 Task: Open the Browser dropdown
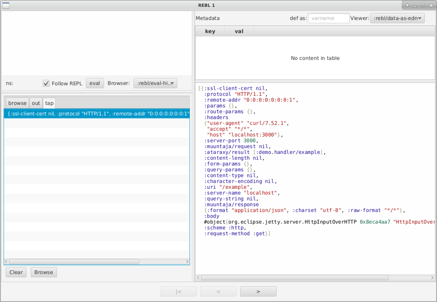(x=155, y=83)
